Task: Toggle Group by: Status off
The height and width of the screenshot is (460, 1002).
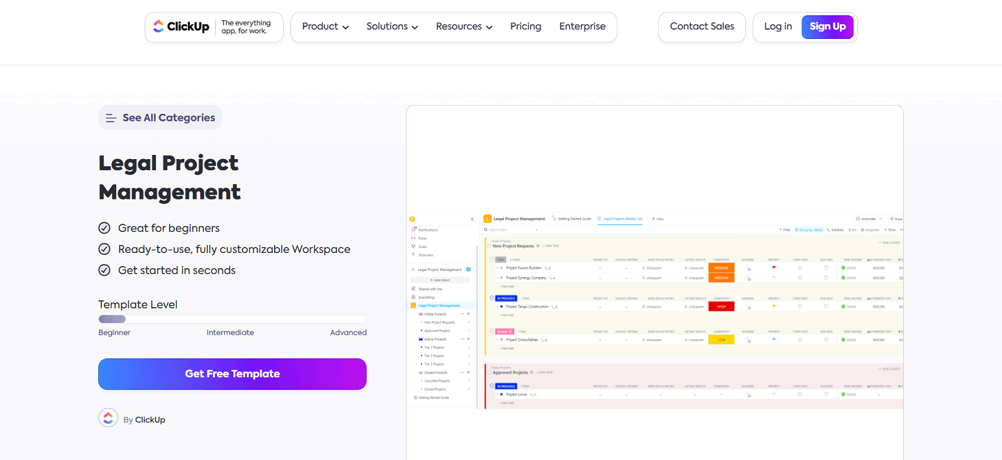Action: (809, 230)
